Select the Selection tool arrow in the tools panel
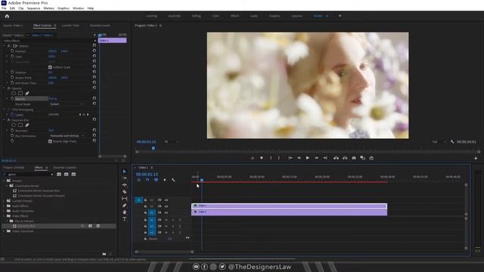Image resolution: width=484 pixels, height=272 pixels. coord(124,172)
